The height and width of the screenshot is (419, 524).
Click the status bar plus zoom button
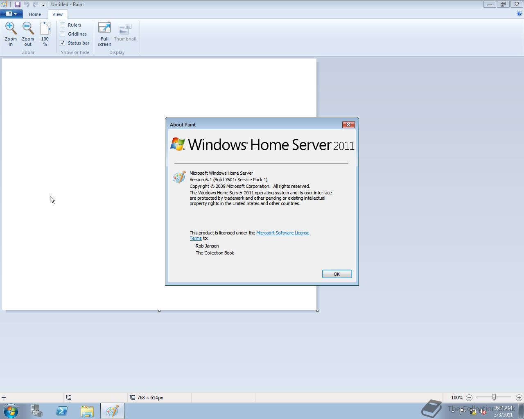pos(519,398)
